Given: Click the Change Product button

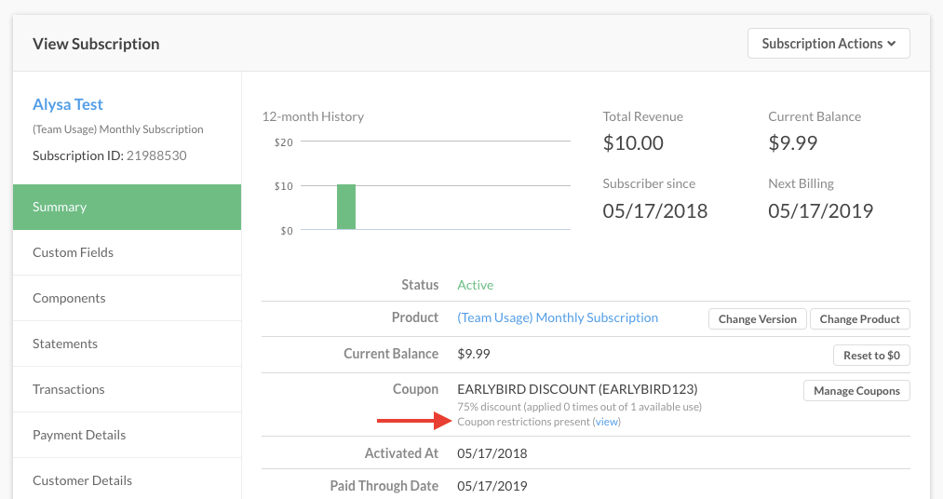Looking at the screenshot, I should point(859,319).
